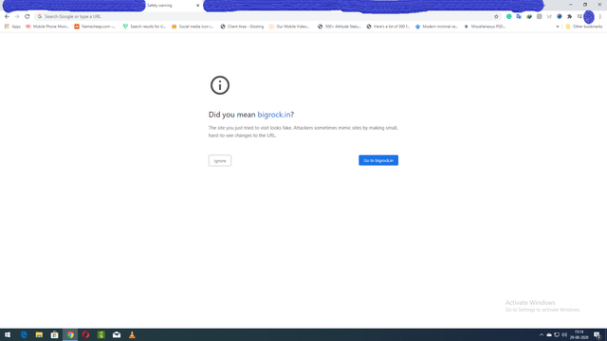
Task: Open the Mobile Phone Moni... bookmark
Action: (47, 27)
